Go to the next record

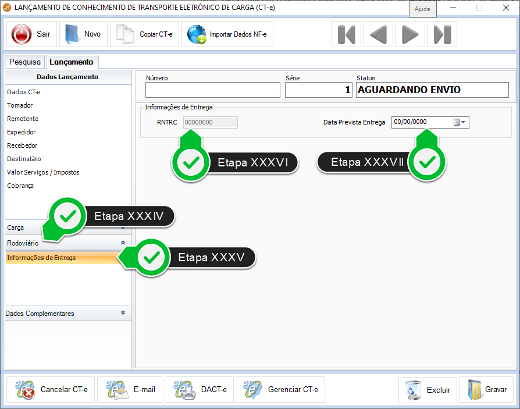pos(410,34)
